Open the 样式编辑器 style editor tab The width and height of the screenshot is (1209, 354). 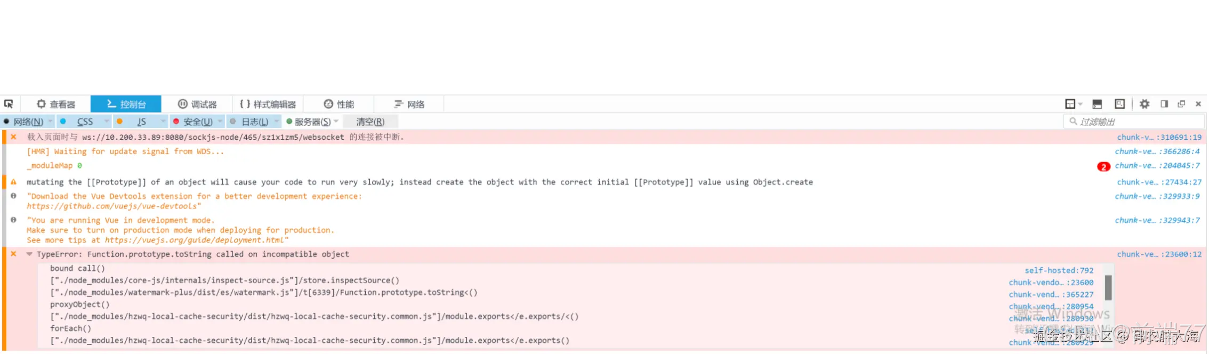click(x=268, y=104)
